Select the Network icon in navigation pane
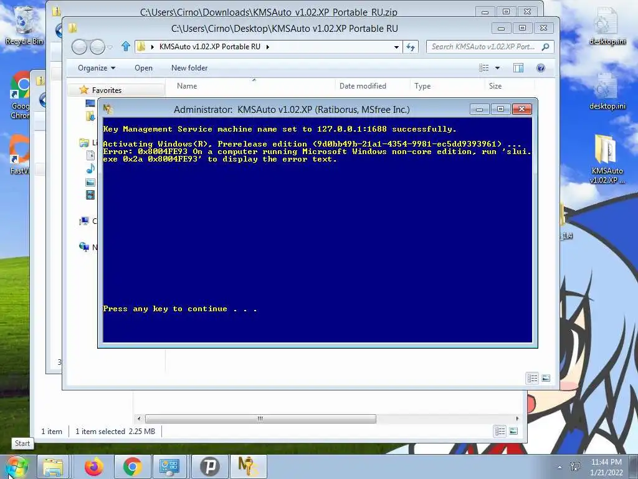The width and height of the screenshot is (638, 479). click(84, 247)
